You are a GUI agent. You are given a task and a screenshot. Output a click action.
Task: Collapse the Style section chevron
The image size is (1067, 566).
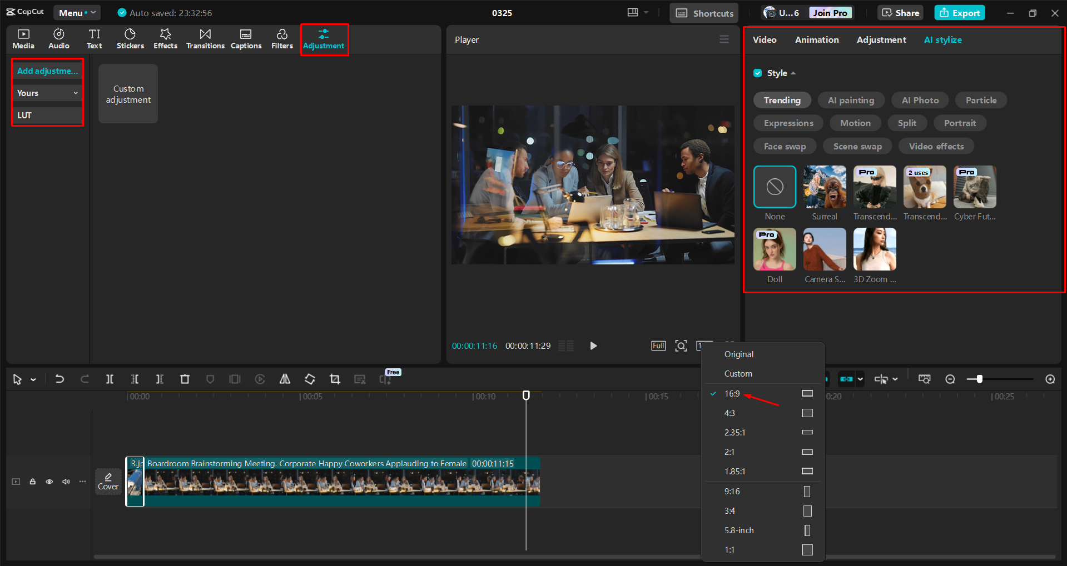coord(793,73)
